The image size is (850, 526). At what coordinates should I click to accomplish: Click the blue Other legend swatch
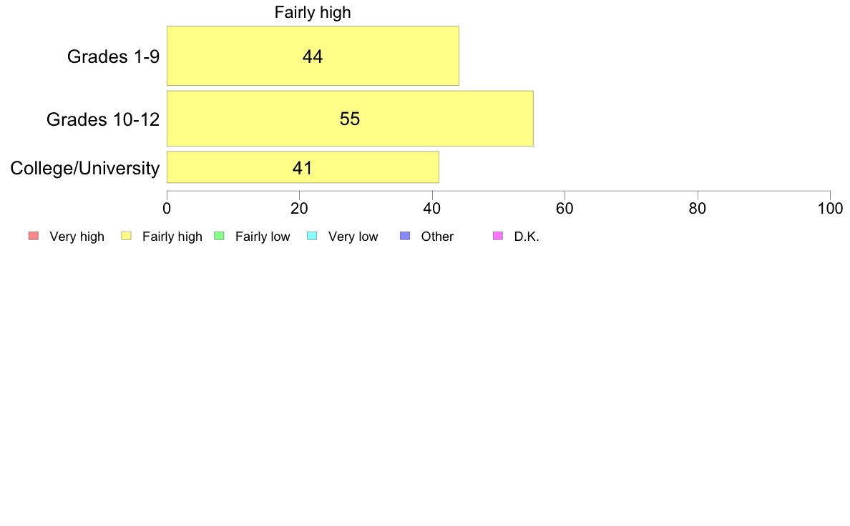click(405, 236)
